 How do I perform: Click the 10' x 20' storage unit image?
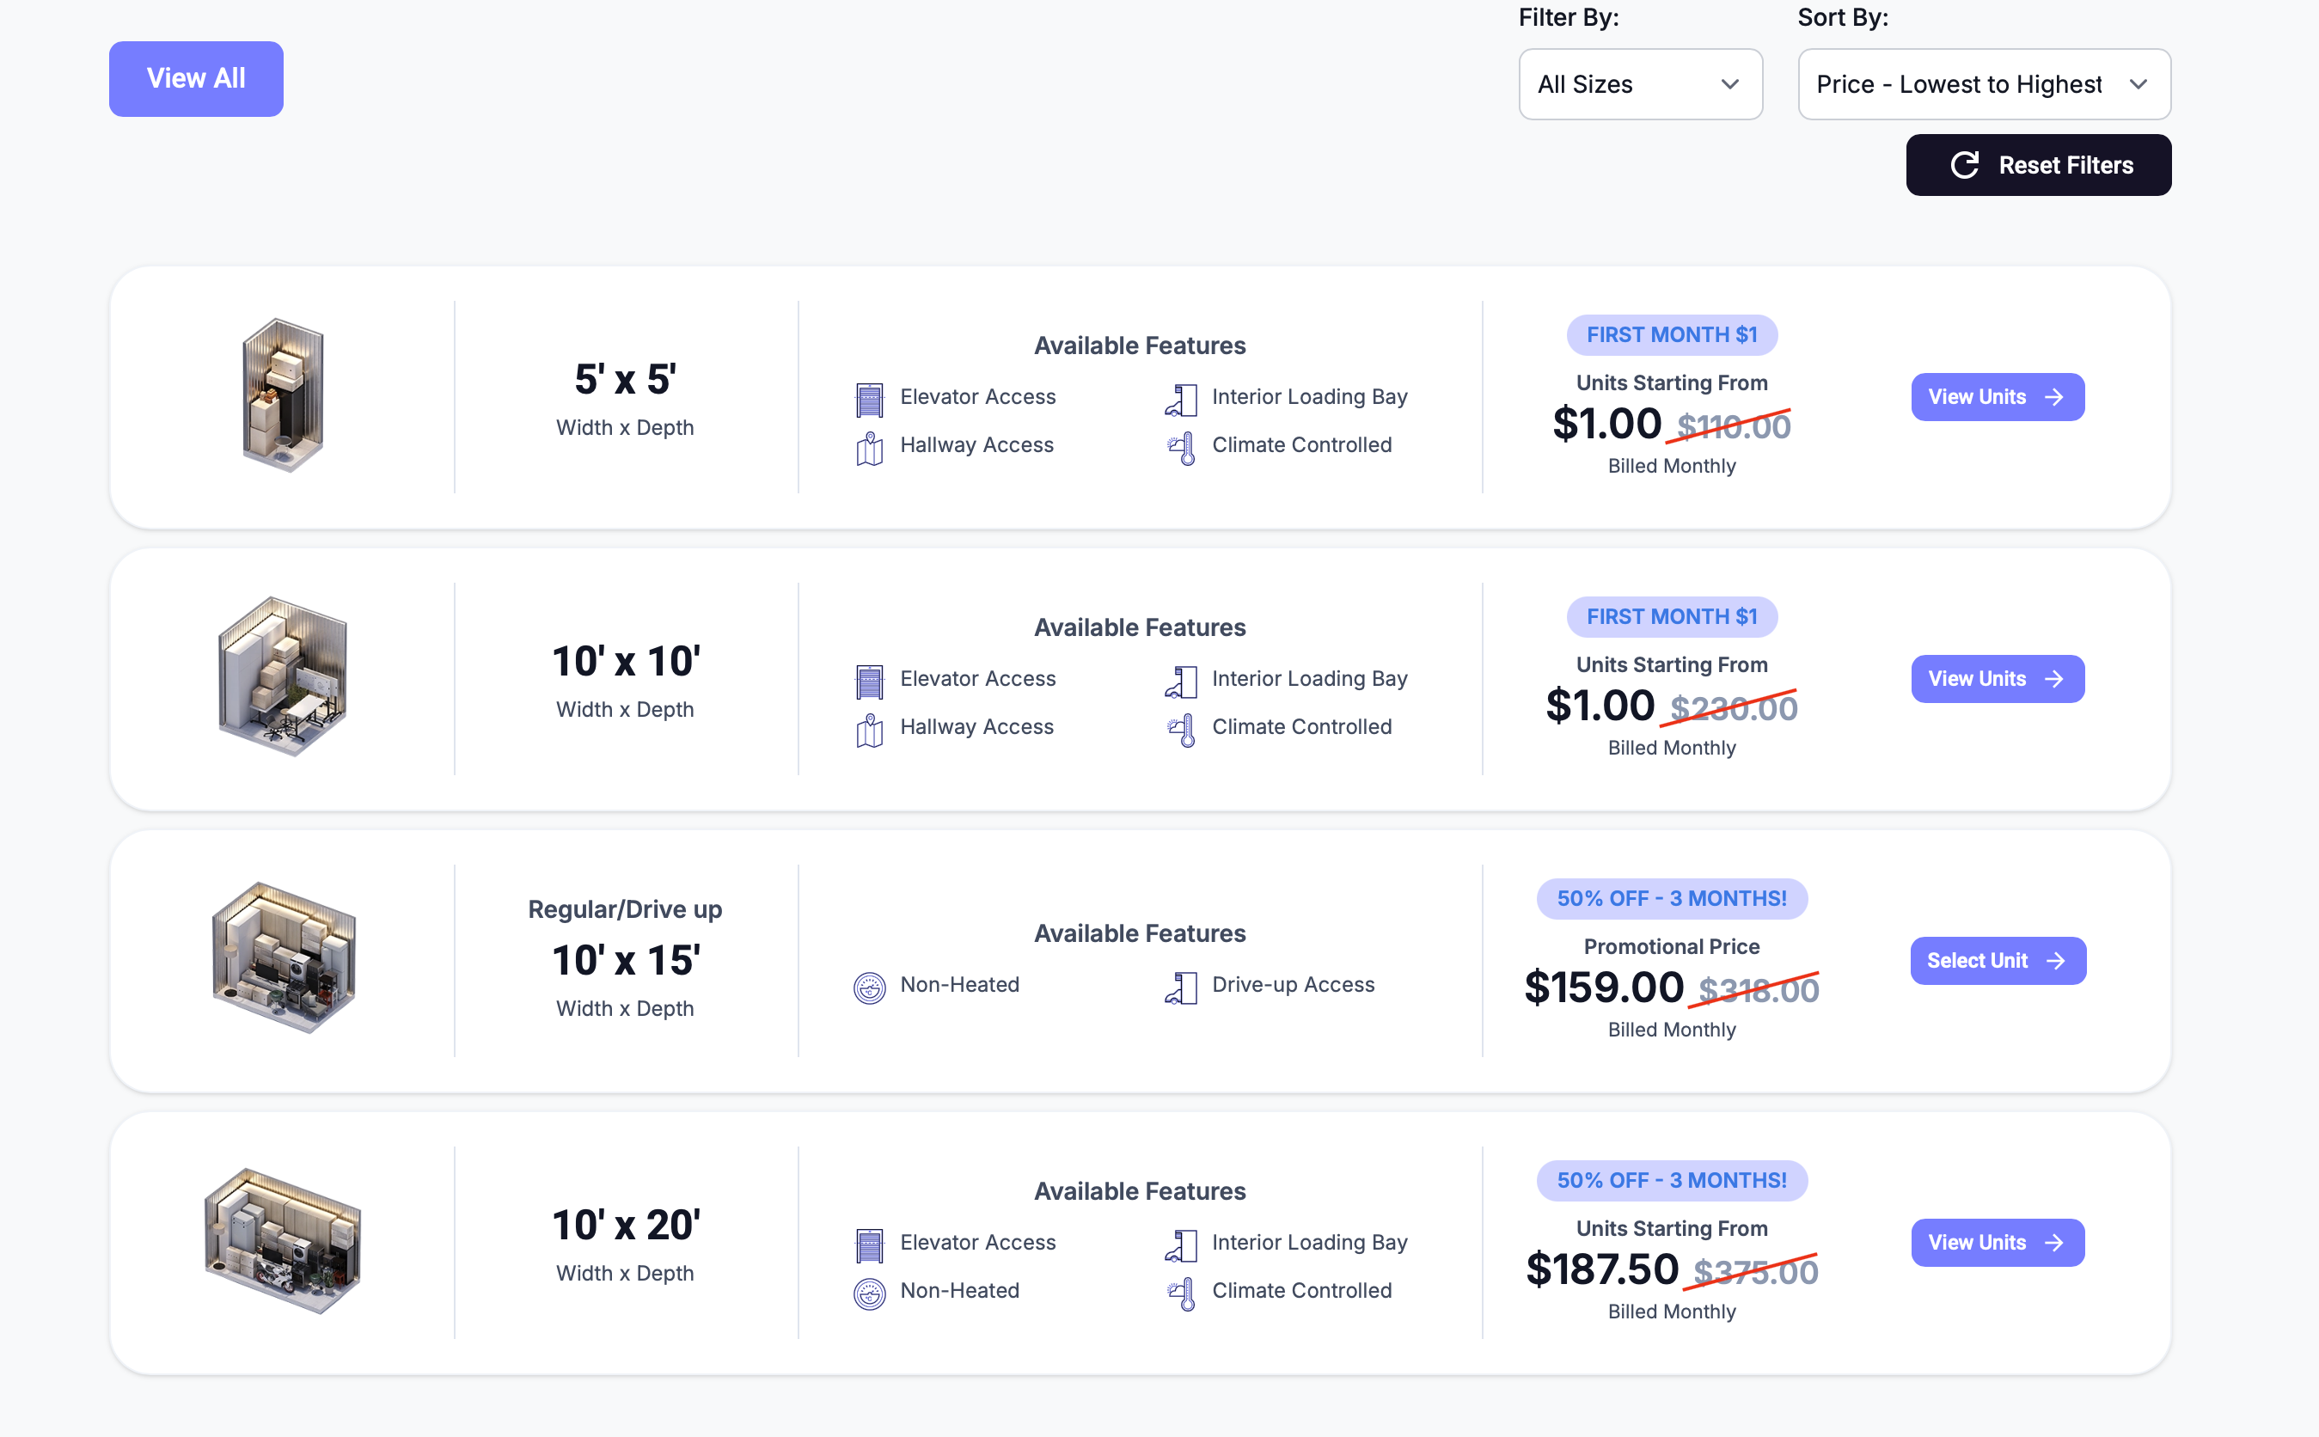pyautogui.click(x=282, y=1240)
